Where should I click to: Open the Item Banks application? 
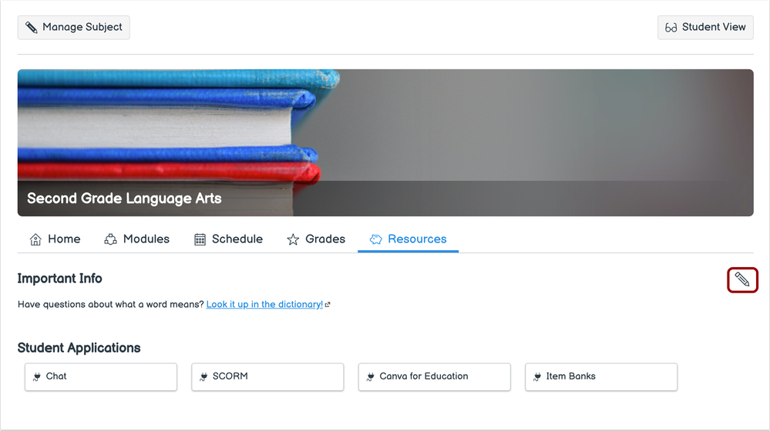pyautogui.click(x=600, y=377)
